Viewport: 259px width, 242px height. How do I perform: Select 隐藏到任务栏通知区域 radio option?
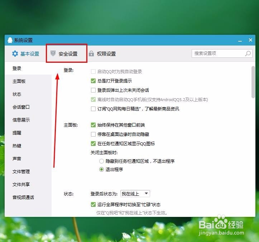pyautogui.click(x=101, y=161)
